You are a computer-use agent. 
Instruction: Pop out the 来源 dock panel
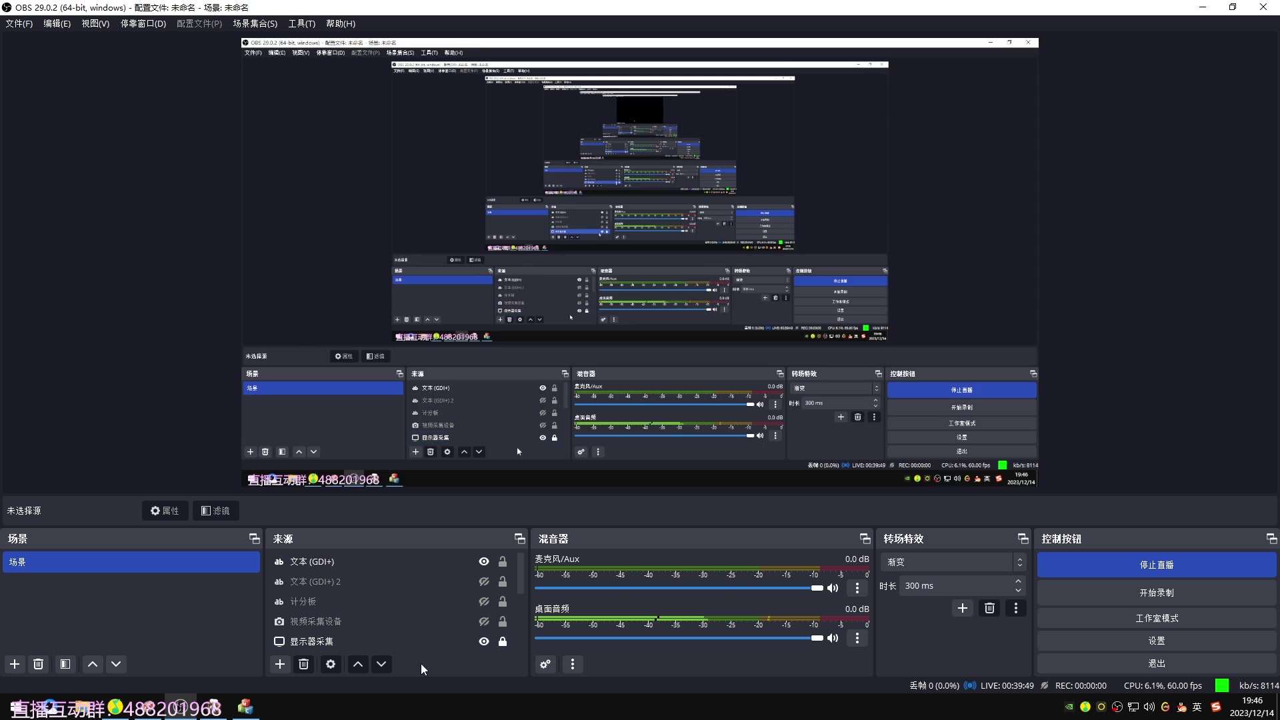520,539
